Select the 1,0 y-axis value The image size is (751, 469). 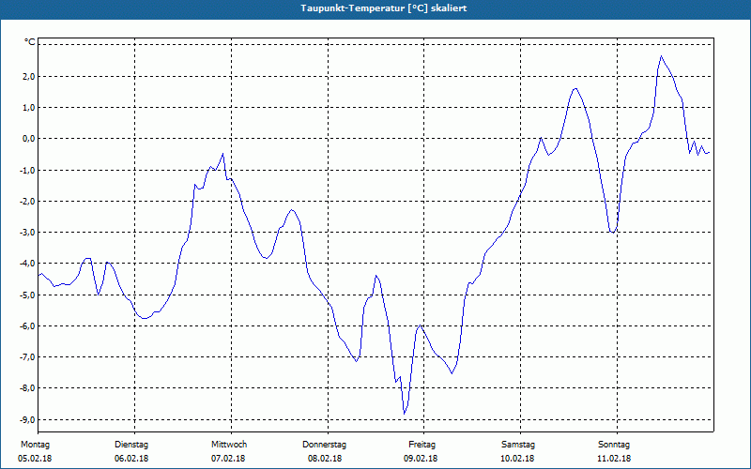(x=27, y=108)
